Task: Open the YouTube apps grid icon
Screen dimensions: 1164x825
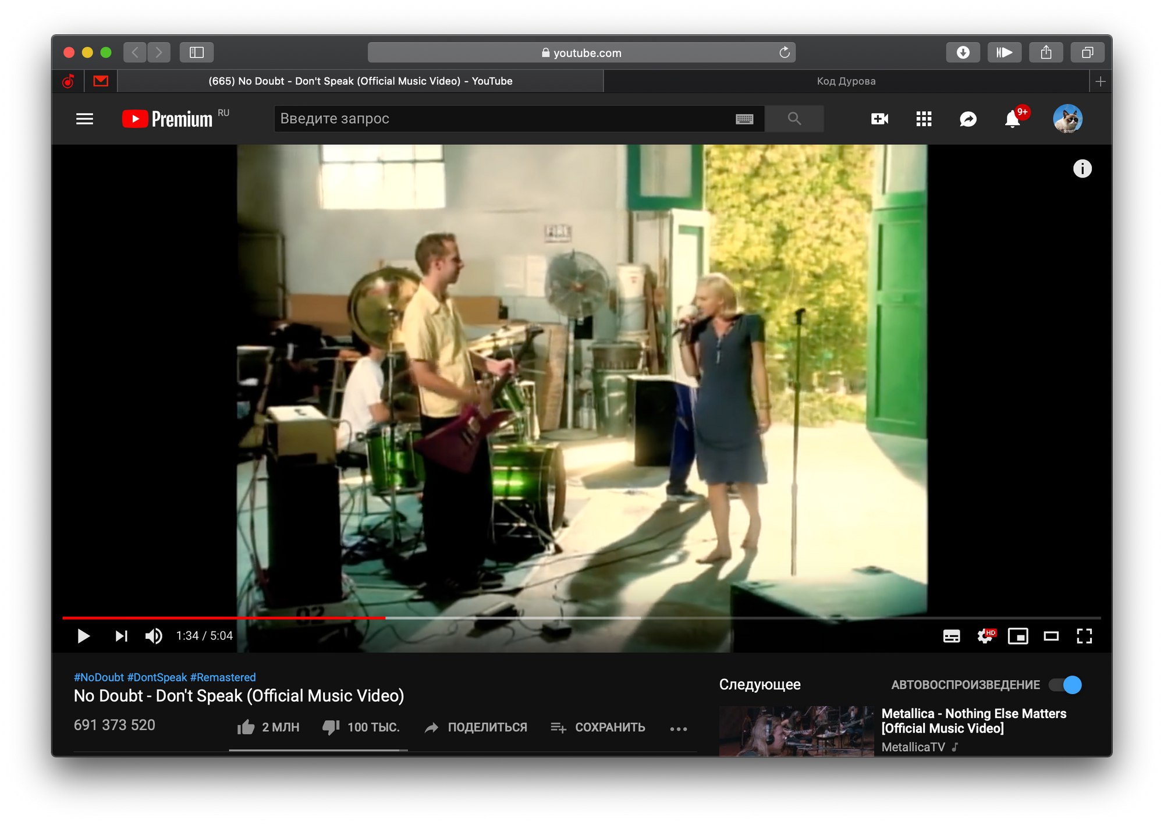Action: pos(924,119)
